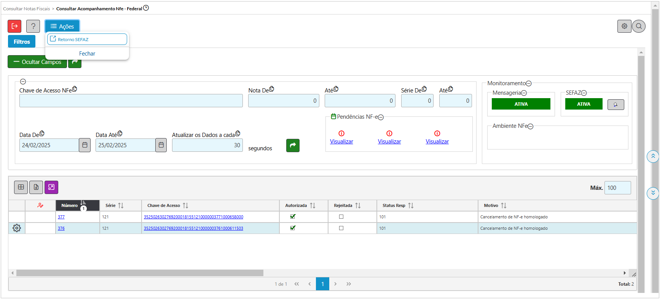This screenshot has height=299, width=660.
Task: Toggle Rejeitada checkbox for nota 376
Action: coord(341,228)
